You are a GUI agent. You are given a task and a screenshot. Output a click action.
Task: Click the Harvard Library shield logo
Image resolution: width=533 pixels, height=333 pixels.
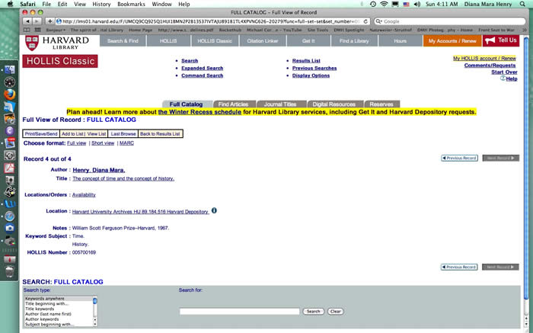tap(31, 41)
